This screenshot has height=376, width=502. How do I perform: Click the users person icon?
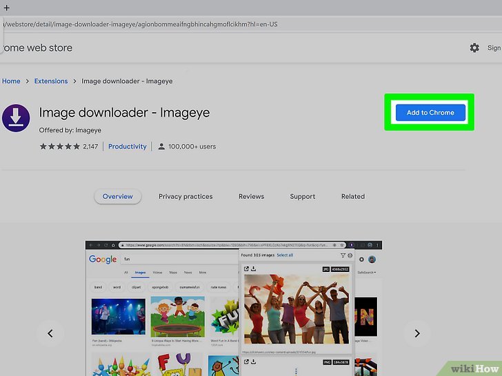[x=161, y=147]
